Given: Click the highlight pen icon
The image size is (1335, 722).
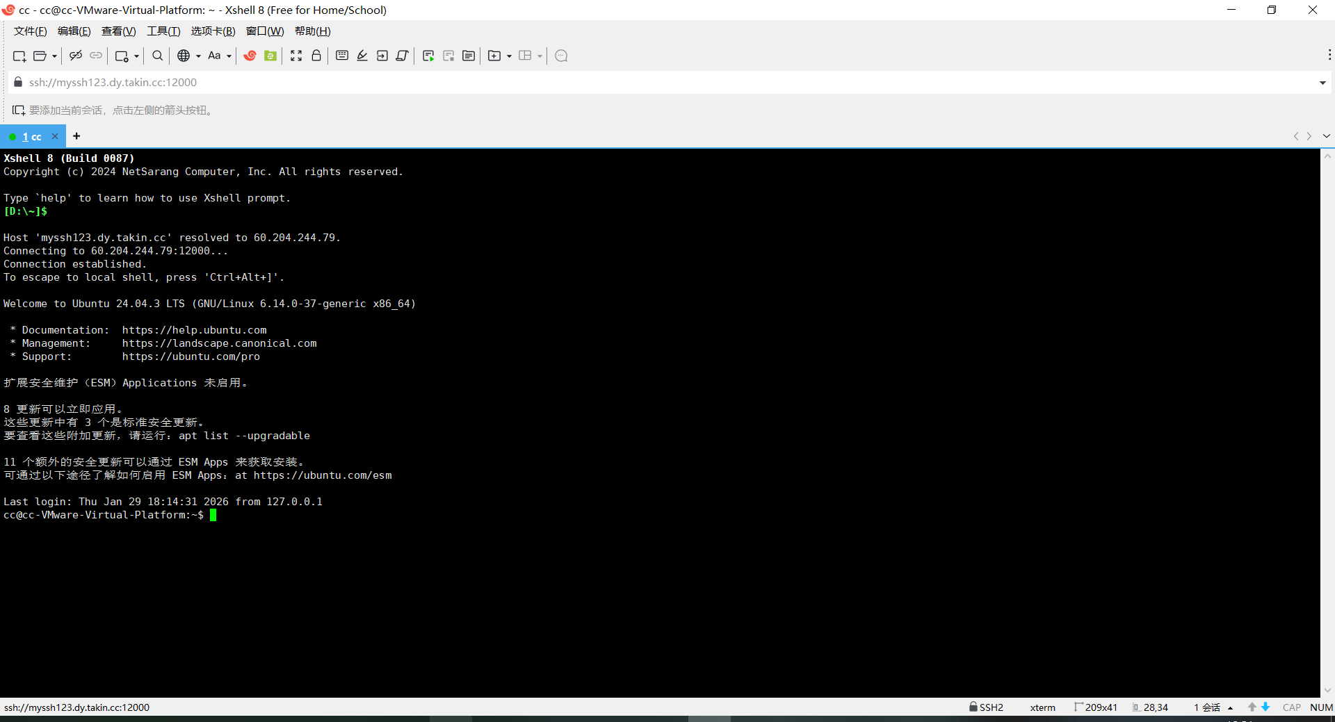Looking at the screenshot, I should pos(362,56).
